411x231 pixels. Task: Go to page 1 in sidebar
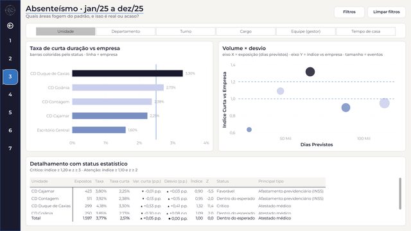coord(10,40)
